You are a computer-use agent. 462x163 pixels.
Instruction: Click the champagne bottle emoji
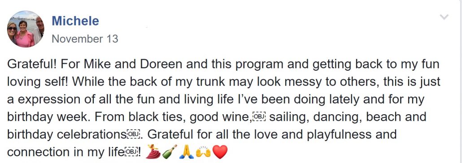[170, 151]
